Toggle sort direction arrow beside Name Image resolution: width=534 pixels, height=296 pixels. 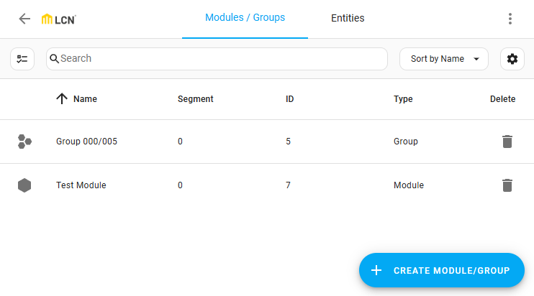tap(62, 99)
